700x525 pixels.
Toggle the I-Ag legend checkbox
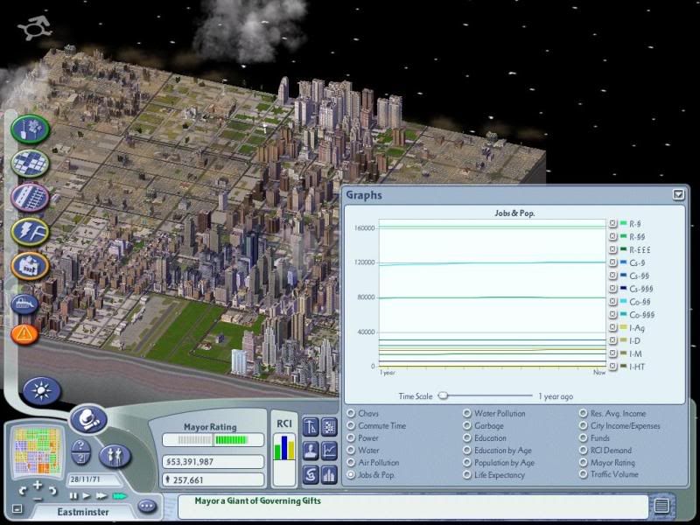[612, 327]
